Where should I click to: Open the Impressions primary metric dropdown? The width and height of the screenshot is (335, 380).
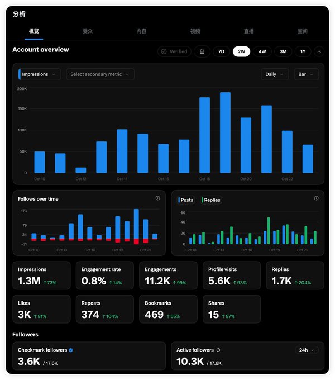pyautogui.click(x=39, y=74)
